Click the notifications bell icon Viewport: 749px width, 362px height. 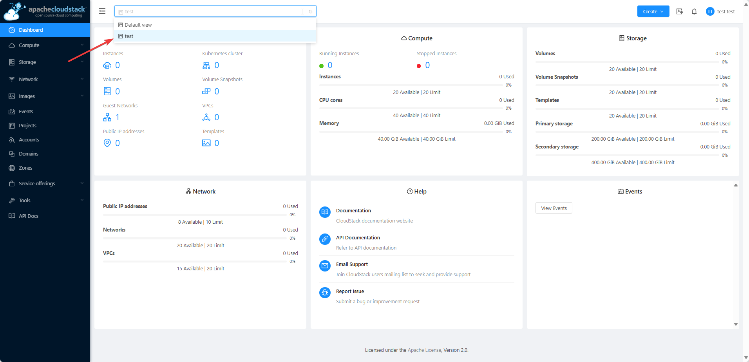694,11
